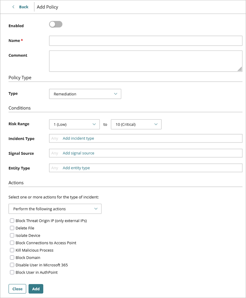Click the Back arrow icon
Image resolution: width=246 pixels, height=298 pixels.
13,7
